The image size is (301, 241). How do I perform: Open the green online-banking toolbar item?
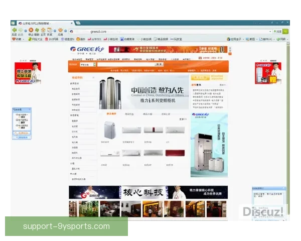pos(281,39)
